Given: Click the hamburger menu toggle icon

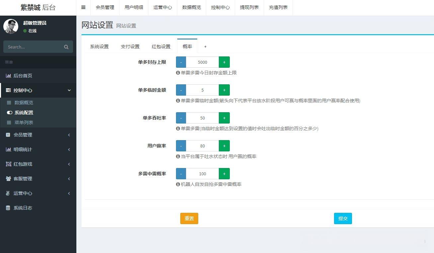Looking at the screenshot, I should tap(83, 7).
